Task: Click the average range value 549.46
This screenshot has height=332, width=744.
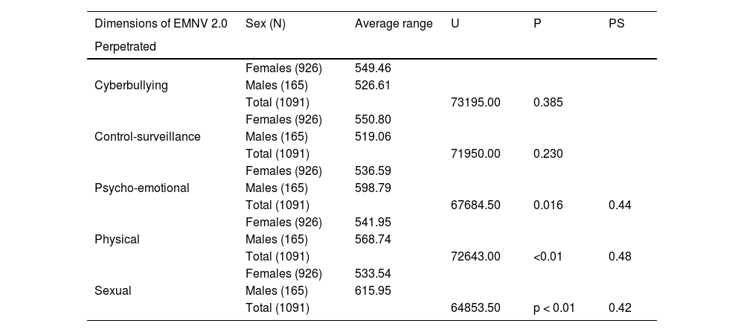Action: pos(373,68)
